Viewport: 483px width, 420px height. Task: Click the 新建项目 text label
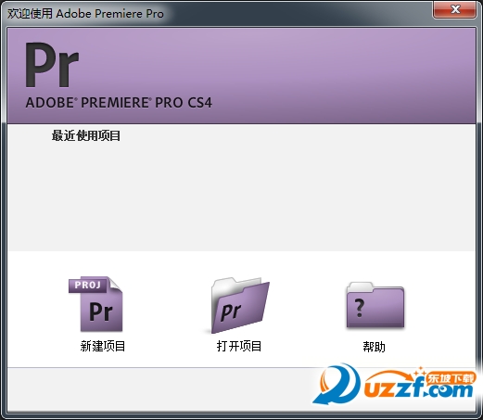[x=103, y=346]
